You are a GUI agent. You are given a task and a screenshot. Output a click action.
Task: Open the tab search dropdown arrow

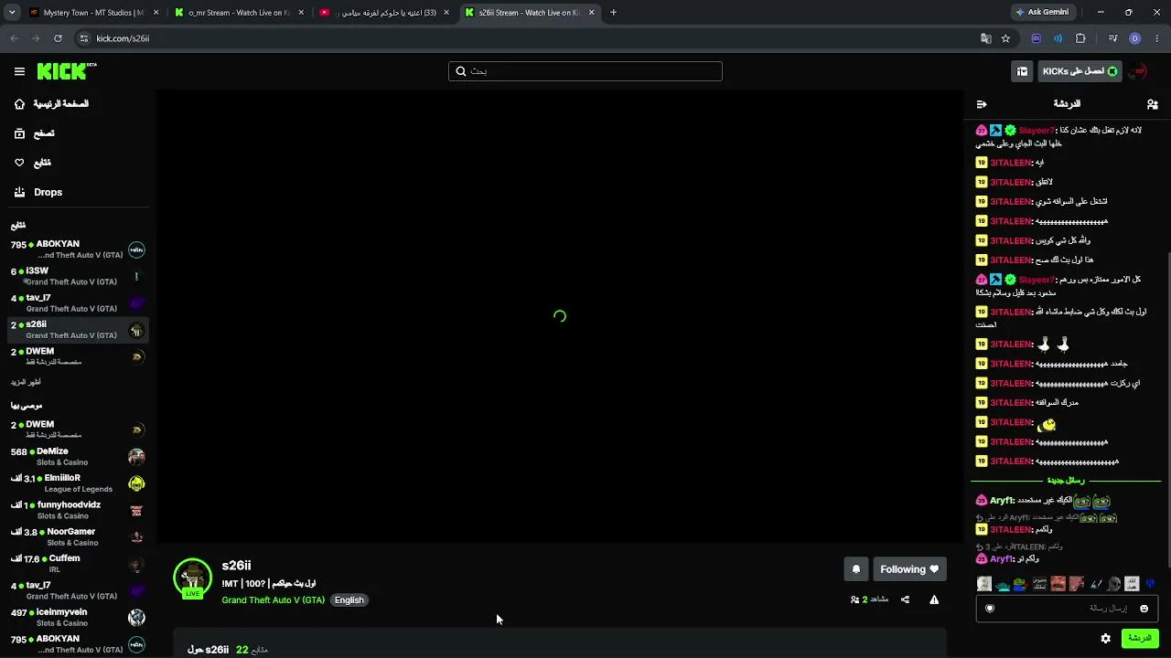[11, 13]
